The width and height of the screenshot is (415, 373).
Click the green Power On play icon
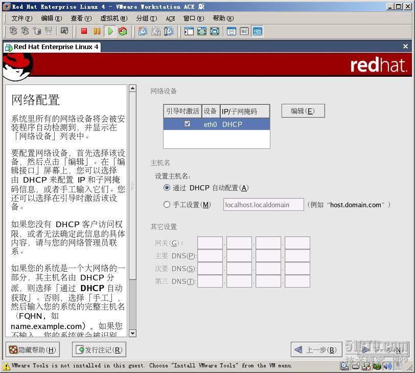point(110,31)
